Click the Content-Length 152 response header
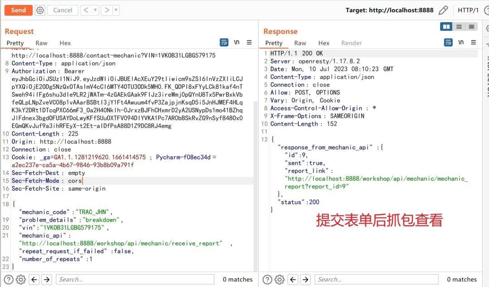This screenshot has width=489, height=287. (303, 123)
